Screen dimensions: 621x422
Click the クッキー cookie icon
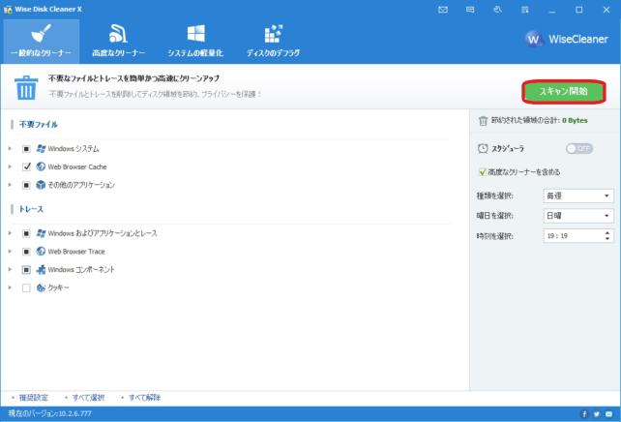pos(41,287)
